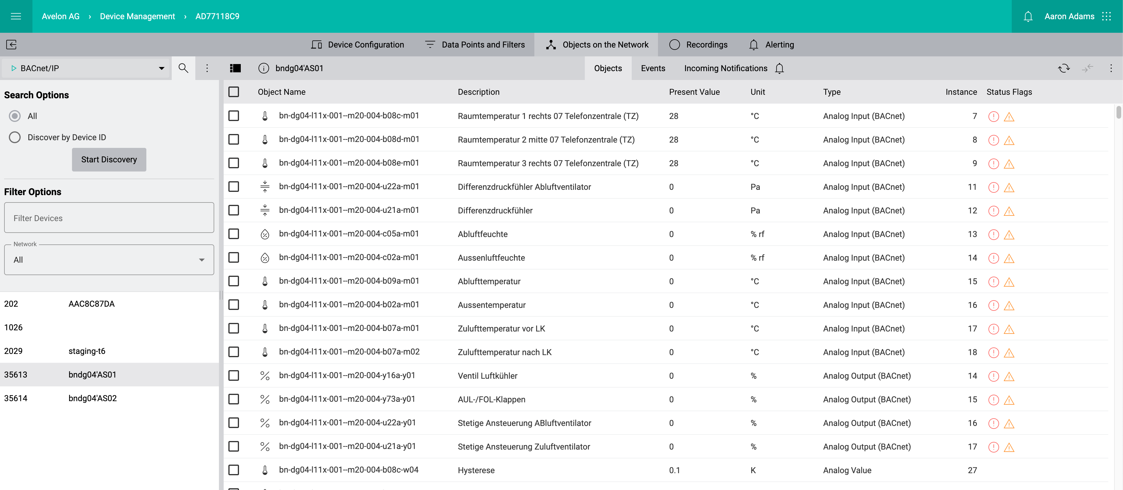Viewport: 1123px width, 490px height.
Task: Toggle the list view layout icon
Action: point(235,68)
